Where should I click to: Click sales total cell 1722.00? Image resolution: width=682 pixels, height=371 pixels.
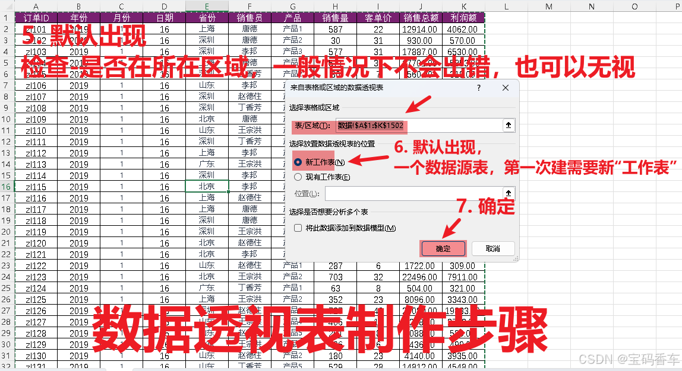(x=421, y=266)
